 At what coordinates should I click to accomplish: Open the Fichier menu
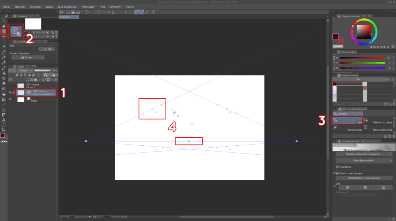click(7, 7)
